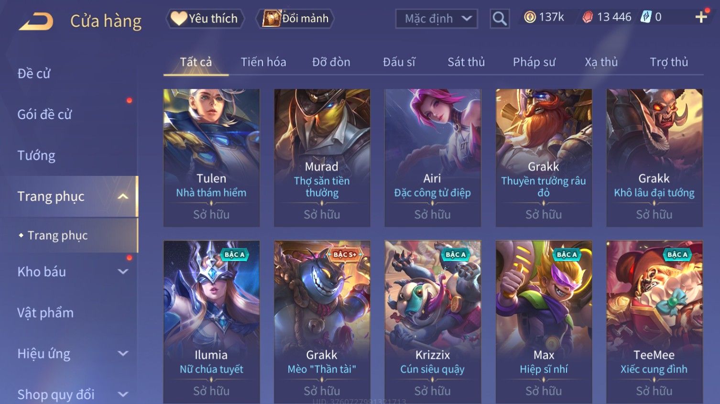This screenshot has height=404, width=720.
Task: Switch to the Tiến hóa tab
Action: (263, 62)
